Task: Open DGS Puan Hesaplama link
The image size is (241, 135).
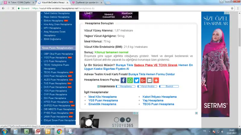Action: point(55,76)
